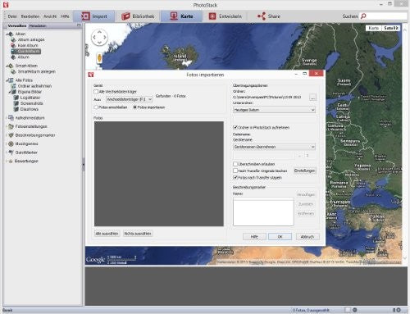Select Alle Fotos node icon

point(11,80)
